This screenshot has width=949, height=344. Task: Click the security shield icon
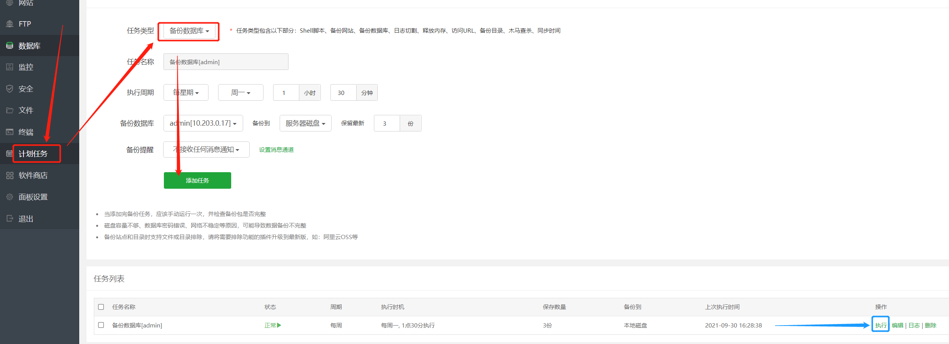[10, 89]
